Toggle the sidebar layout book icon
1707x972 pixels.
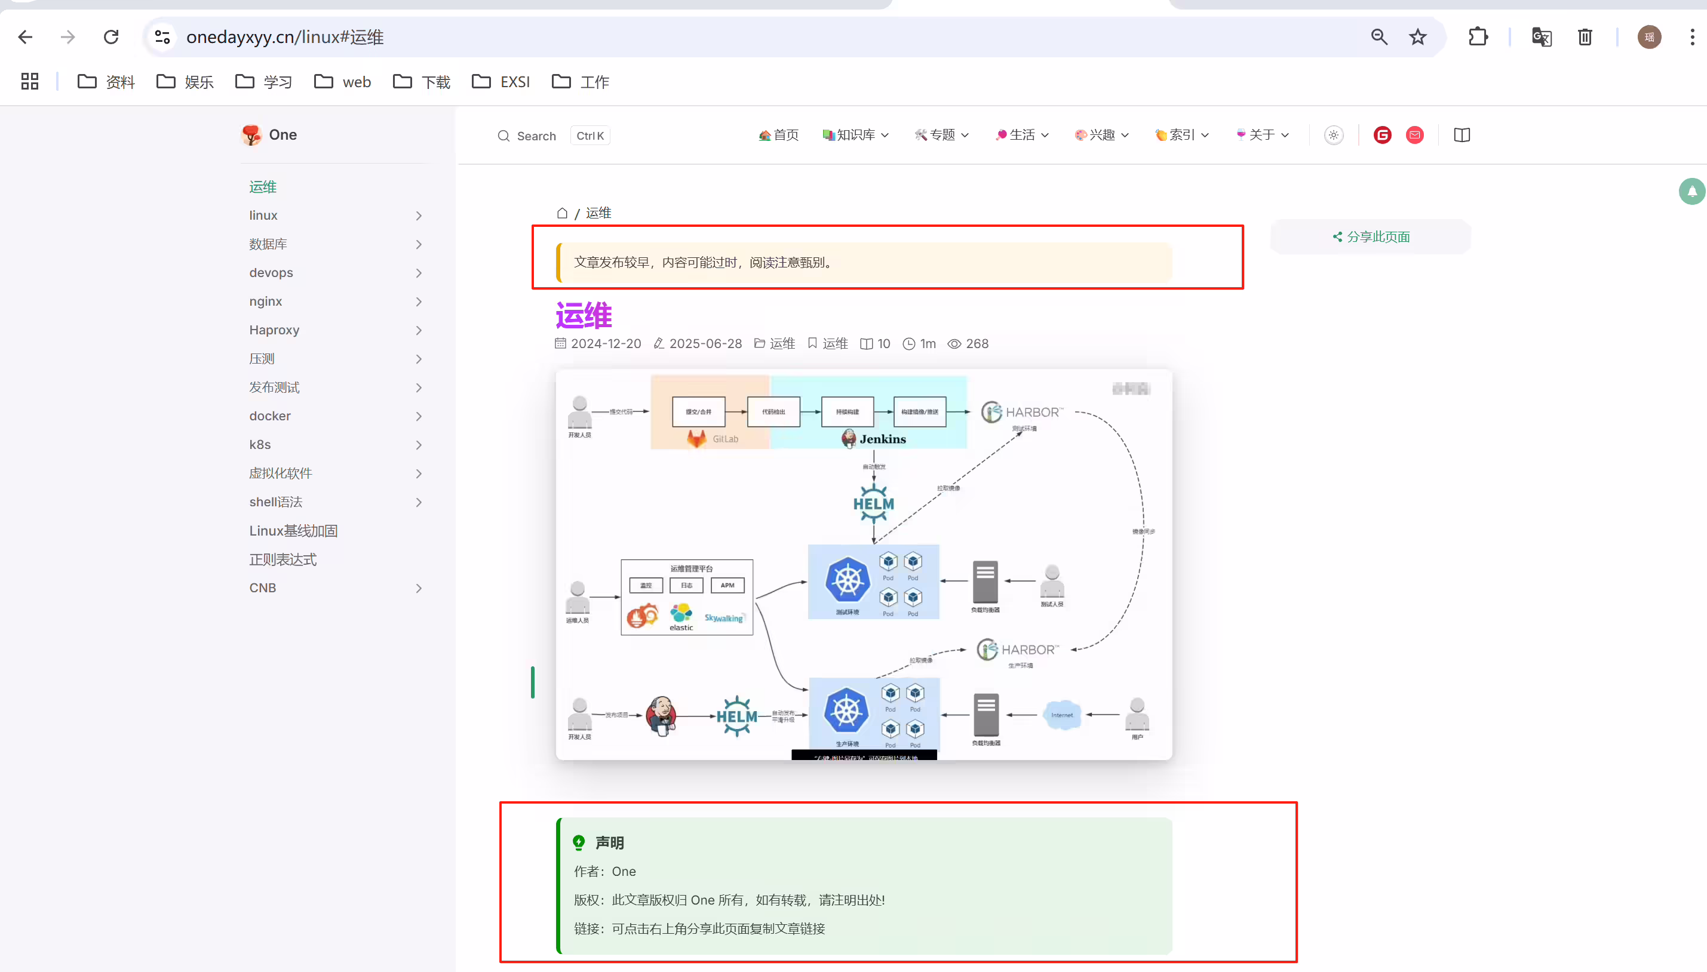pos(1462,135)
